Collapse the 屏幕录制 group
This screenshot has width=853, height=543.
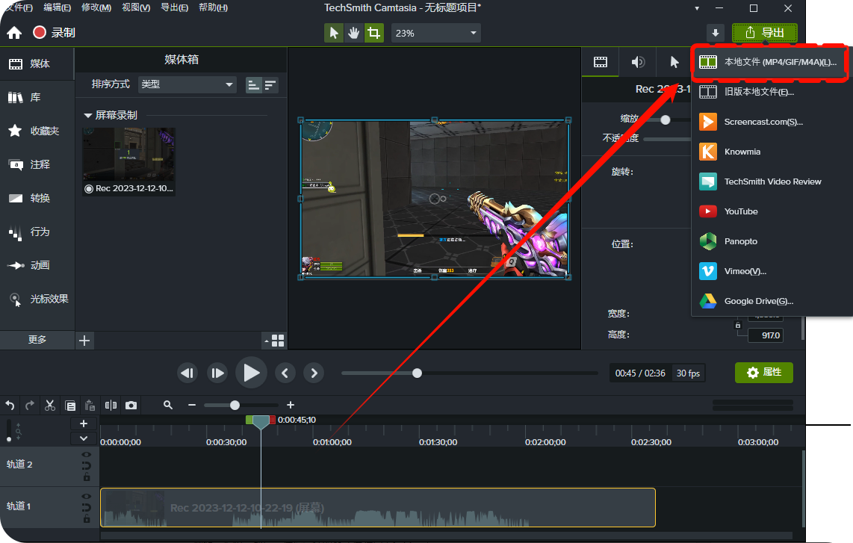(x=87, y=115)
